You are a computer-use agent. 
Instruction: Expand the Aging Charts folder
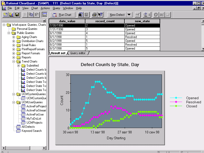(14, 37)
